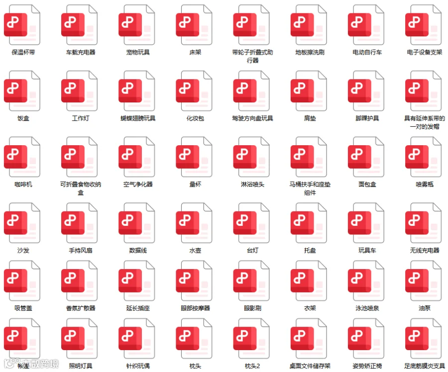Click the 咖啡机 file name text
The width and height of the screenshot is (448, 372).
click(x=23, y=185)
